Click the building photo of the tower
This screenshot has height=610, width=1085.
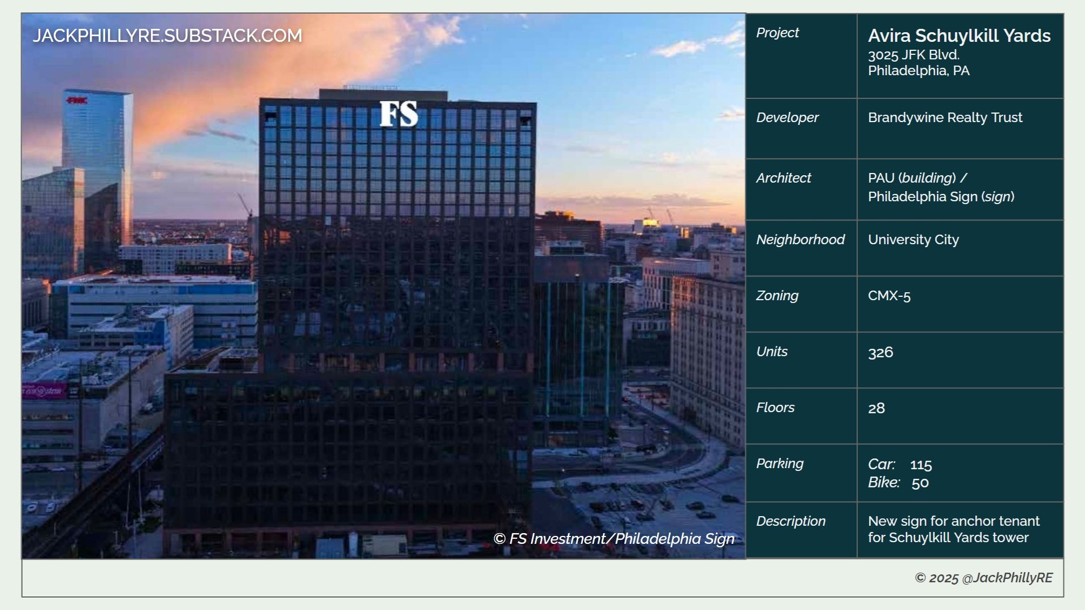[383, 286]
